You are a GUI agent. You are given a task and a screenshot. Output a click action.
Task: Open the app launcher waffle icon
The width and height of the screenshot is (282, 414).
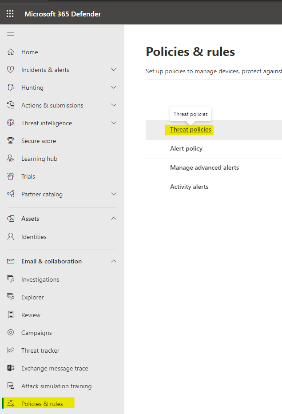(x=10, y=14)
